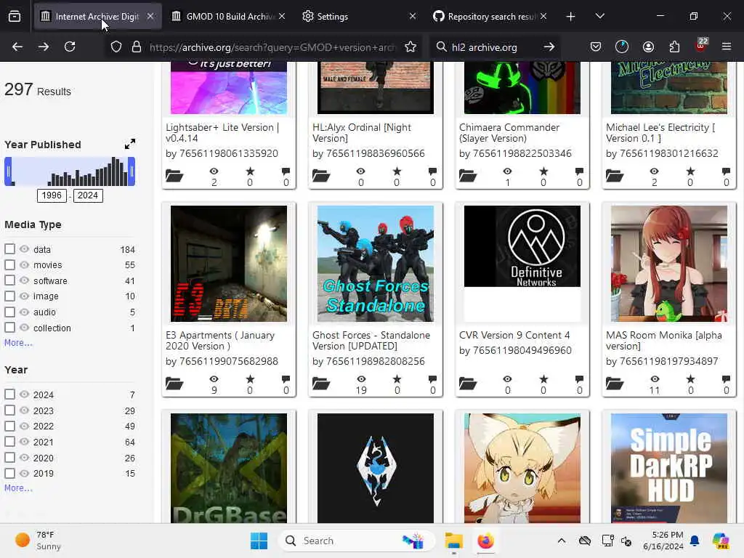
Task: Open Michael Lee's Electricity item
Action: pyautogui.click(x=660, y=133)
